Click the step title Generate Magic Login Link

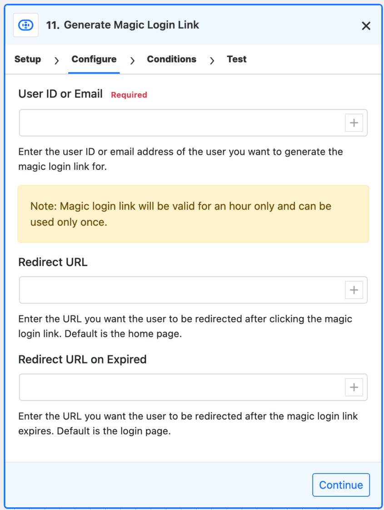click(131, 25)
